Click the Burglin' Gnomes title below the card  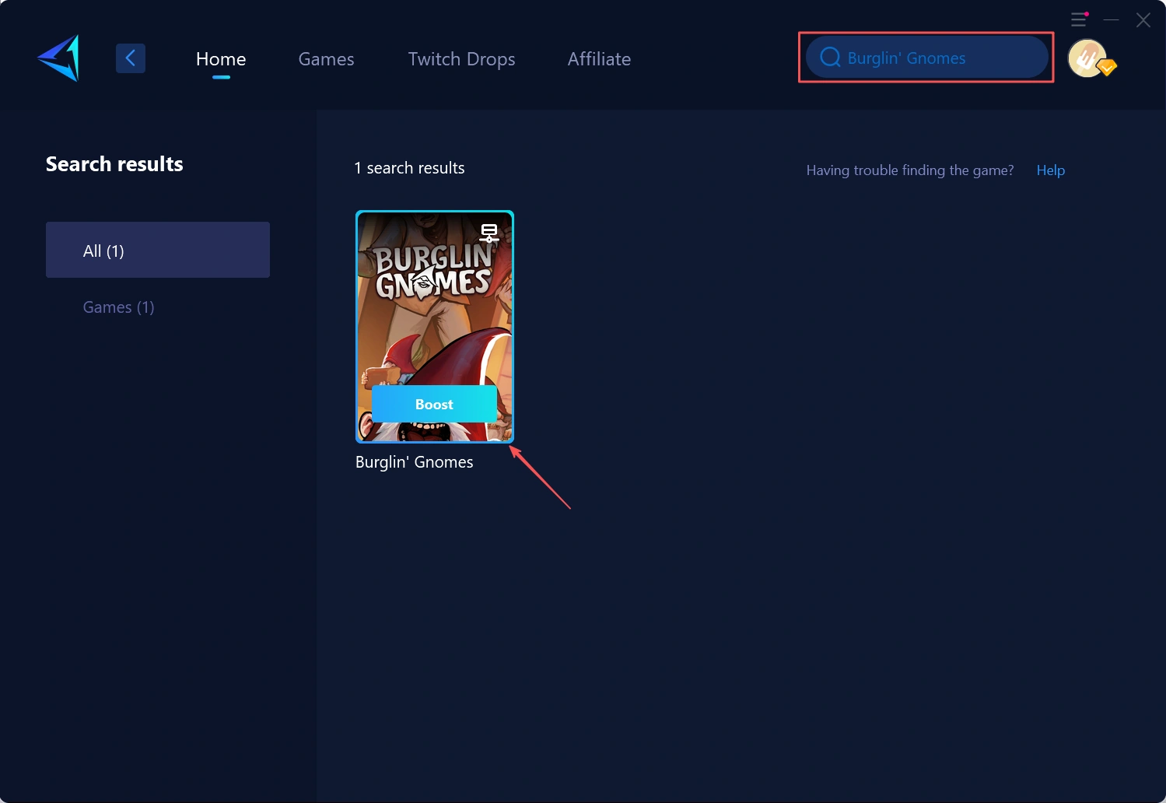(414, 462)
